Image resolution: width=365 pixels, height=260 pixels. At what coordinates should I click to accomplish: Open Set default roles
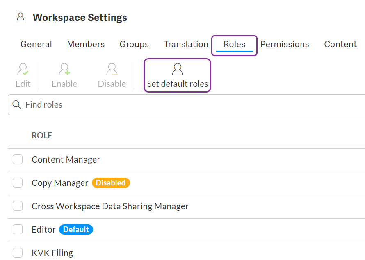177,75
